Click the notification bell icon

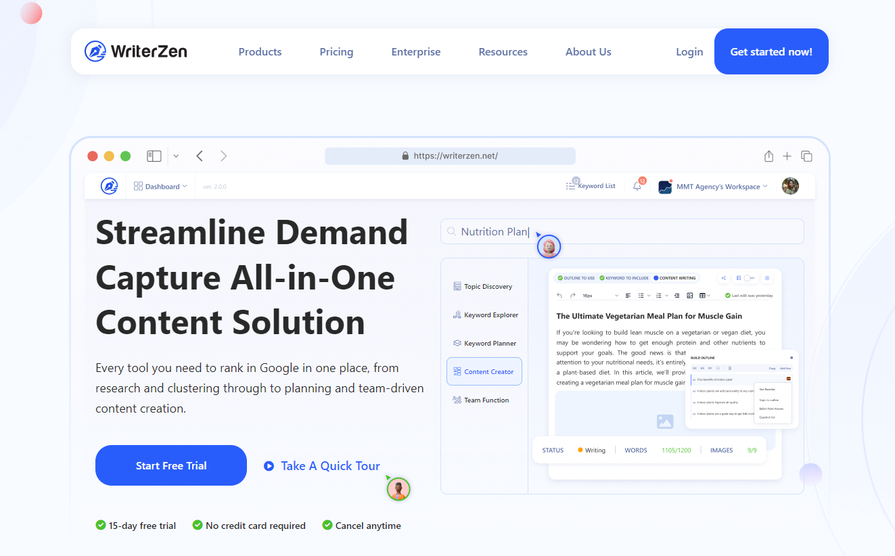tap(637, 186)
